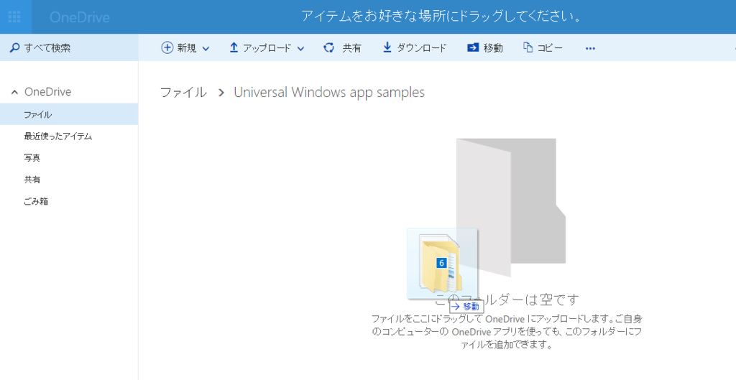Focus the すべて検索 search field
Image resolution: width=736 pixels, height=380 pixels.
(69, 47)
